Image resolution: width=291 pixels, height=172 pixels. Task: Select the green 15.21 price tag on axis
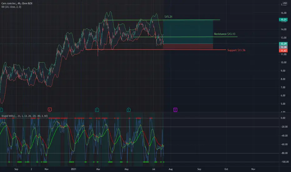(x=284, y=19)
